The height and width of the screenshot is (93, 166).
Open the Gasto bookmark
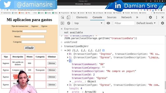41,13
